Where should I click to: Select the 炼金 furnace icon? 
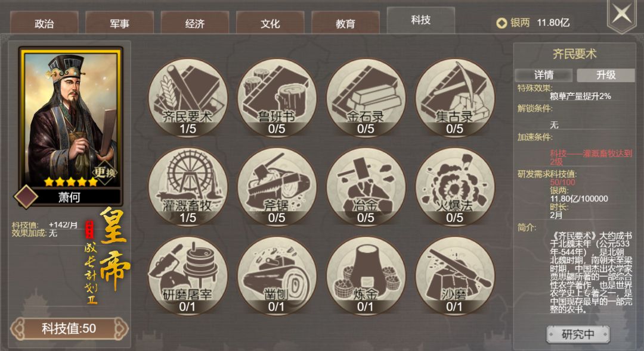point(366,275)
